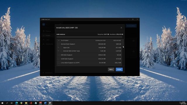Click the Android SDK & NDK Tools label
This screenshot has height=105, width=187.
pos(71,51)
